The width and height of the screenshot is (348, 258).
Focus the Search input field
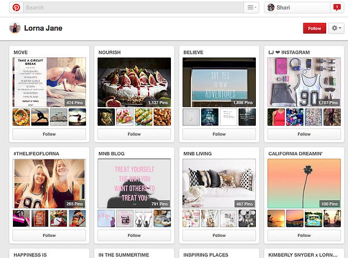click(133, 8)
